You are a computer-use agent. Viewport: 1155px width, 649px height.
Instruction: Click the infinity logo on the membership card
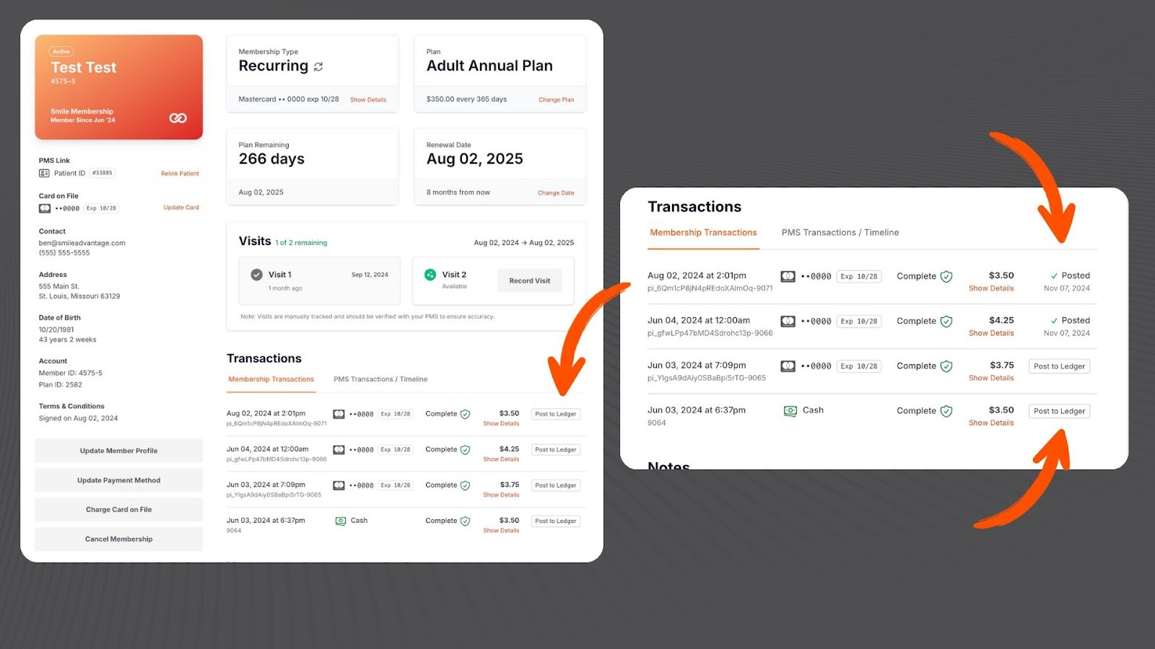click(178, 118)
